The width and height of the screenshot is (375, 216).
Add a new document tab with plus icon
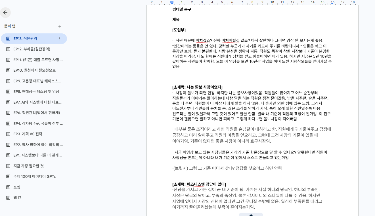[60, 26]
